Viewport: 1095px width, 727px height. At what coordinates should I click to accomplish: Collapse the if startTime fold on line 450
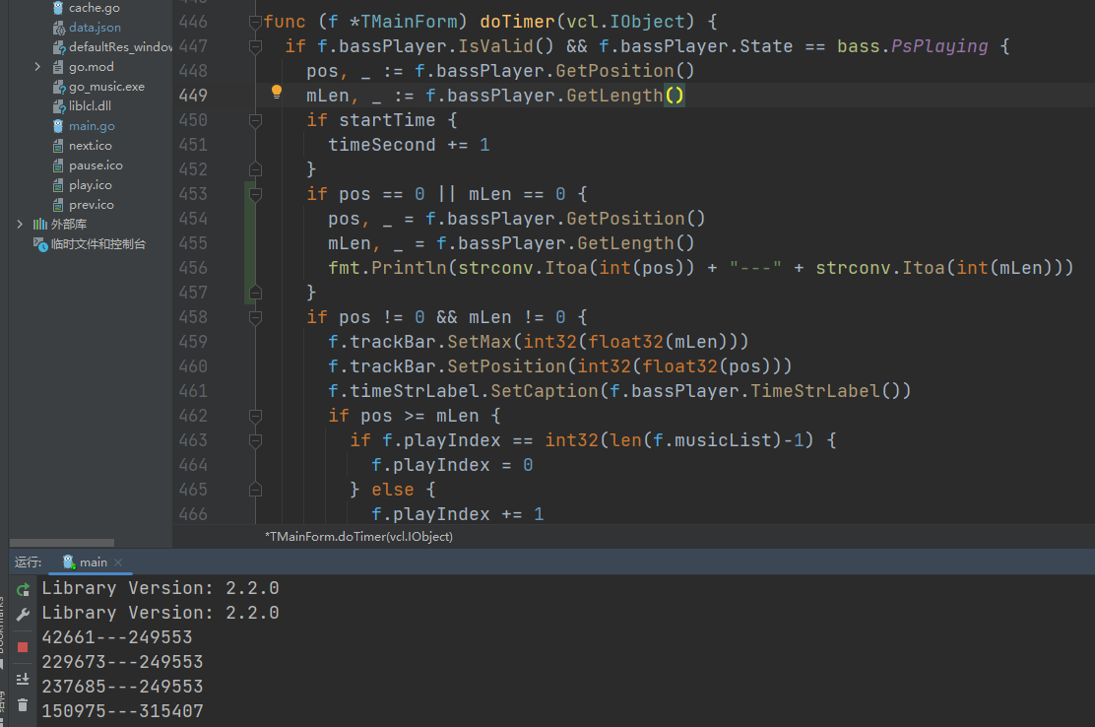pyautogui.click(x=256, y=121)
